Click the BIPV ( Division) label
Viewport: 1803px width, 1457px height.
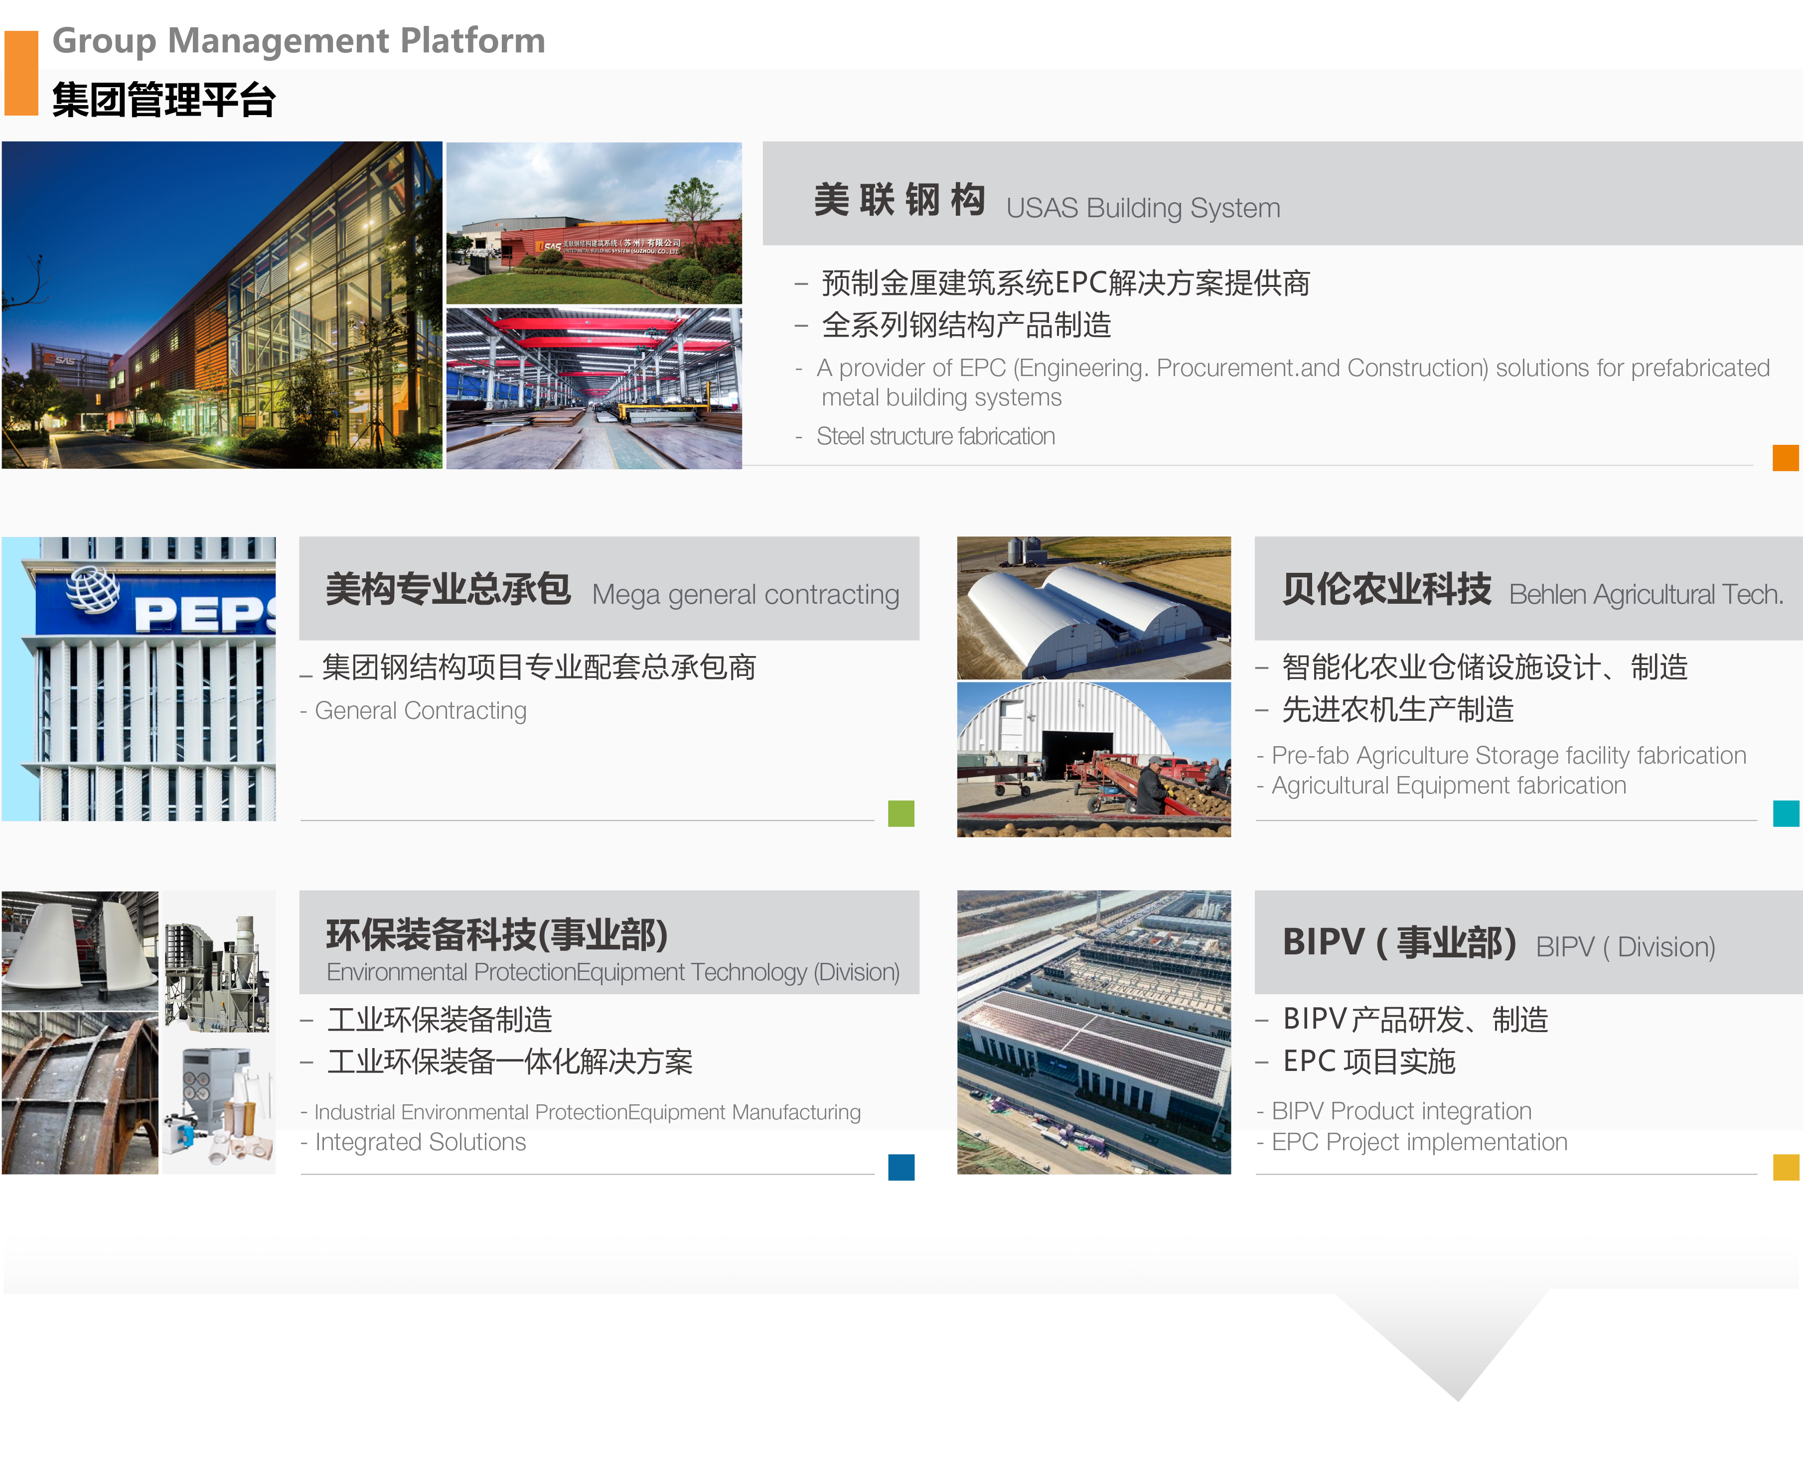1626,947
